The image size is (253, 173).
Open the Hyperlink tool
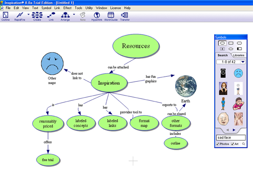pos(97,16)
